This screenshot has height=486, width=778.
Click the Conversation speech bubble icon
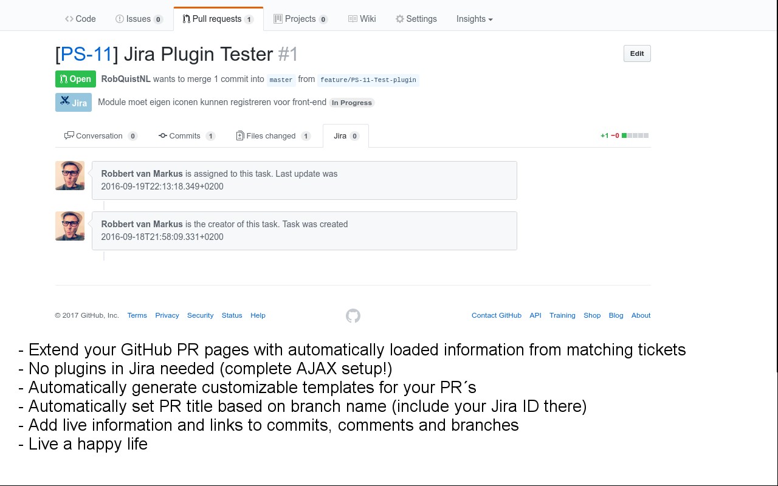69,135
